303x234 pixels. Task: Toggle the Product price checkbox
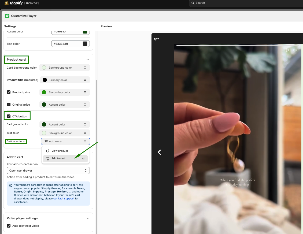point(9,92)
